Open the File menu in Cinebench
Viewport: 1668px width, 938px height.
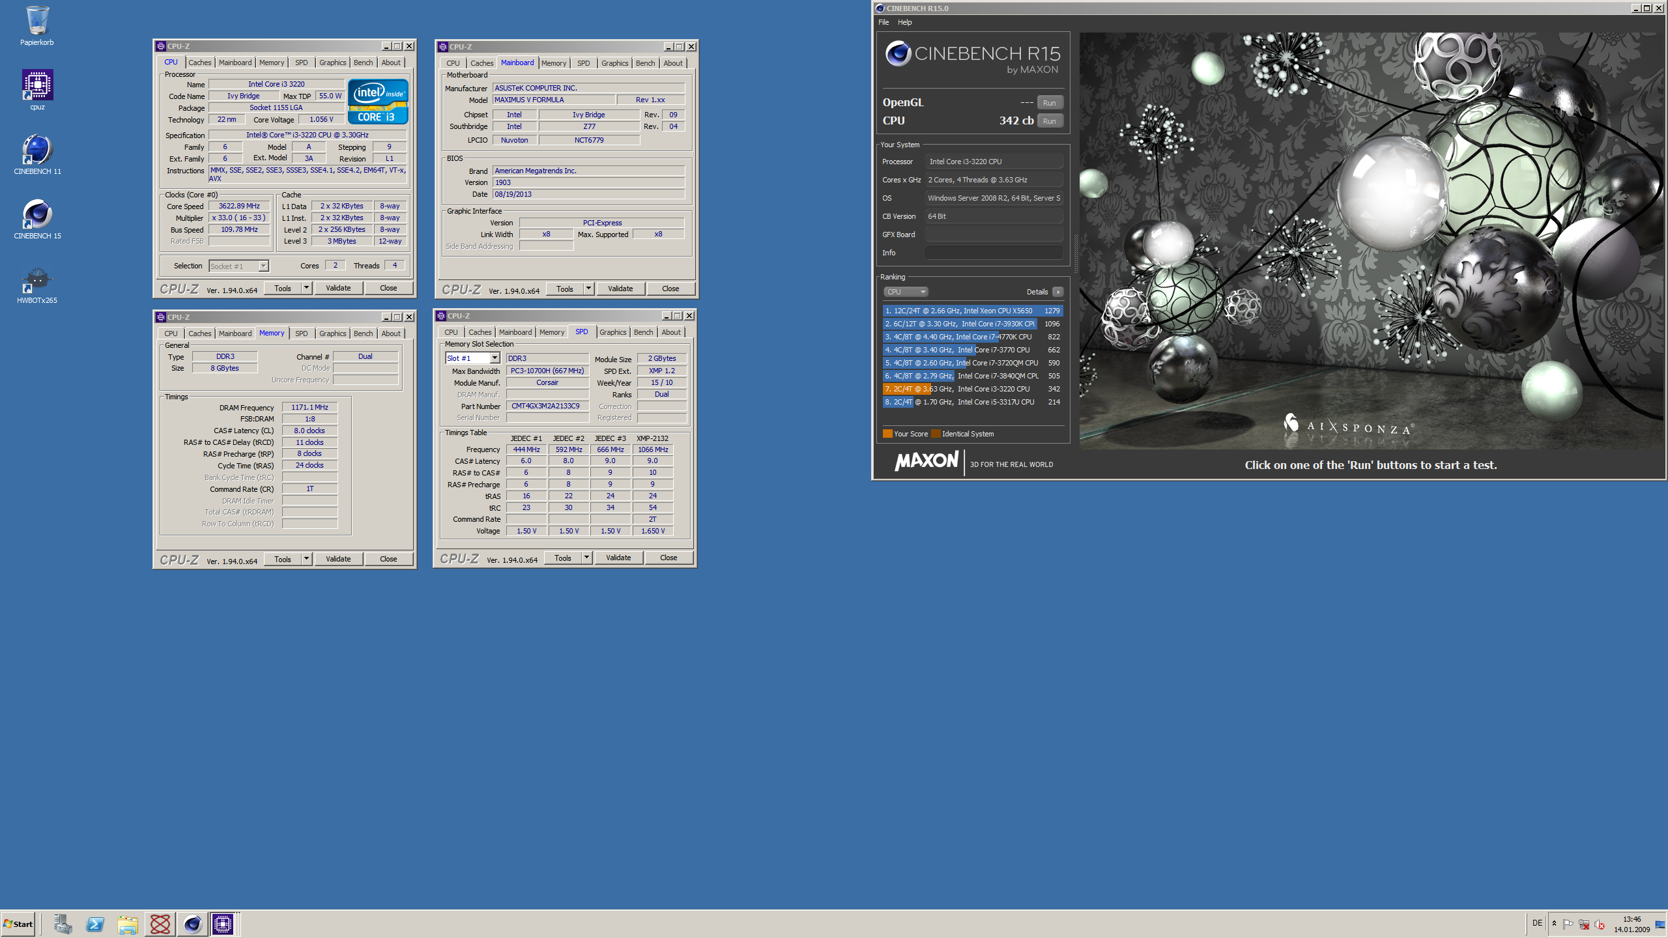click(x=884, y=22)
